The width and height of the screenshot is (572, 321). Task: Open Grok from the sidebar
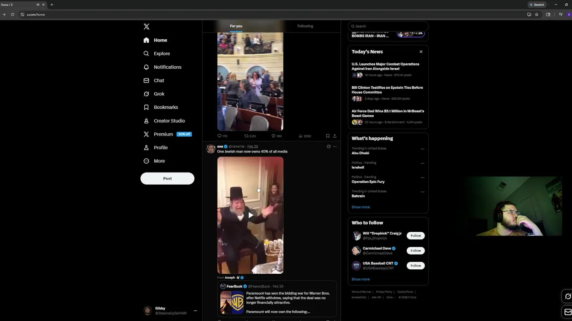pos(154,94)
